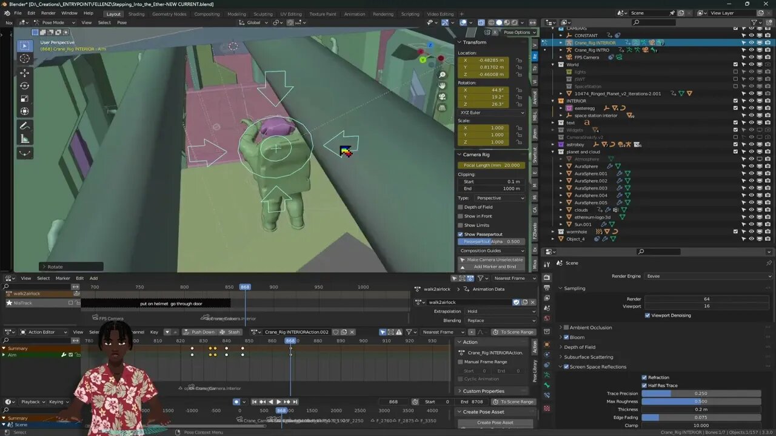Open the Render menu

(48, 13)
